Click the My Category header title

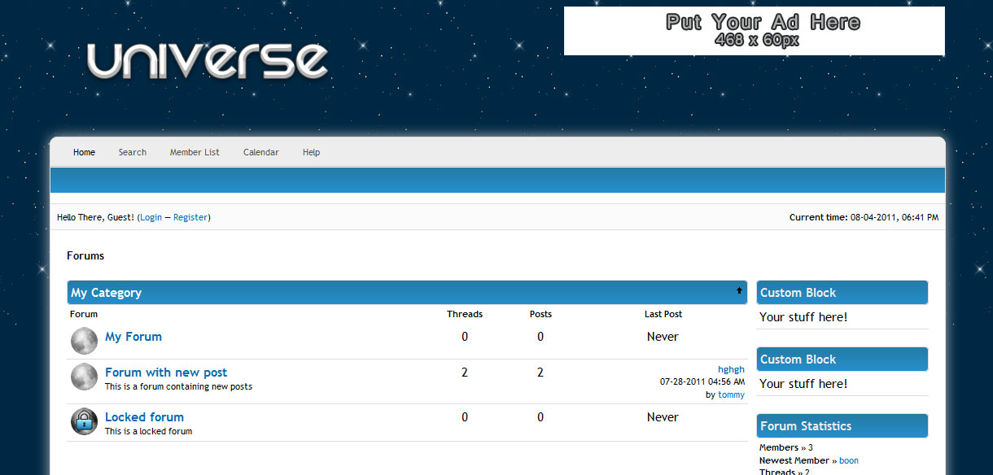point(106,293)
